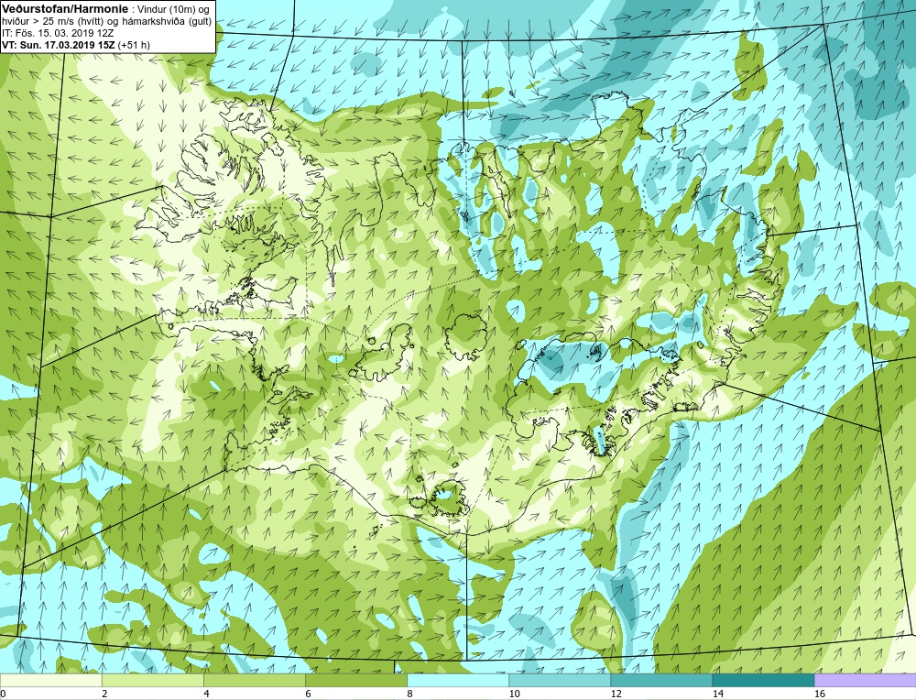Pick the purple above-16 m/s legend swatch
Screen dimensions: 916x700
[x=866, y=681]
